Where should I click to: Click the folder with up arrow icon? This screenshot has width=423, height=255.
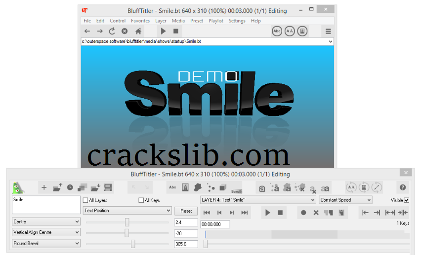click(57, 187)
